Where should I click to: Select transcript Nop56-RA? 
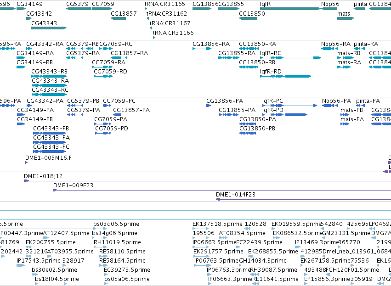click(329, 49)
